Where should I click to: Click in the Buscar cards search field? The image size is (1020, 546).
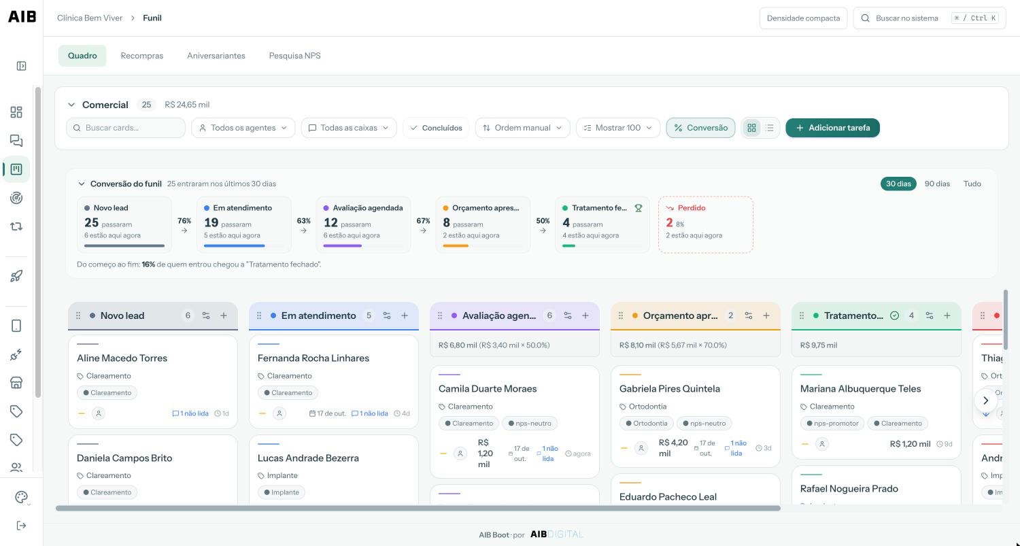(126, 128)
